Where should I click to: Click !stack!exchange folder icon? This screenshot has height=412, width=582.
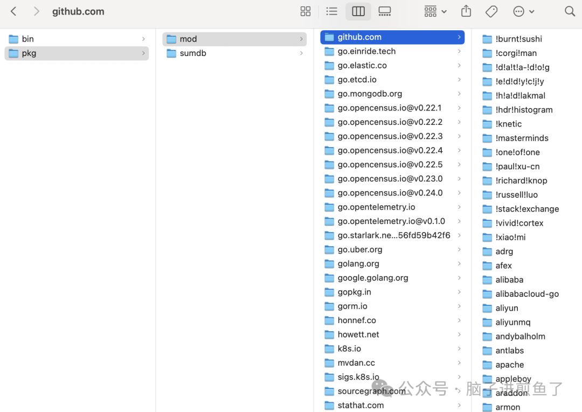pyautogui.click(x=487, y=209)
